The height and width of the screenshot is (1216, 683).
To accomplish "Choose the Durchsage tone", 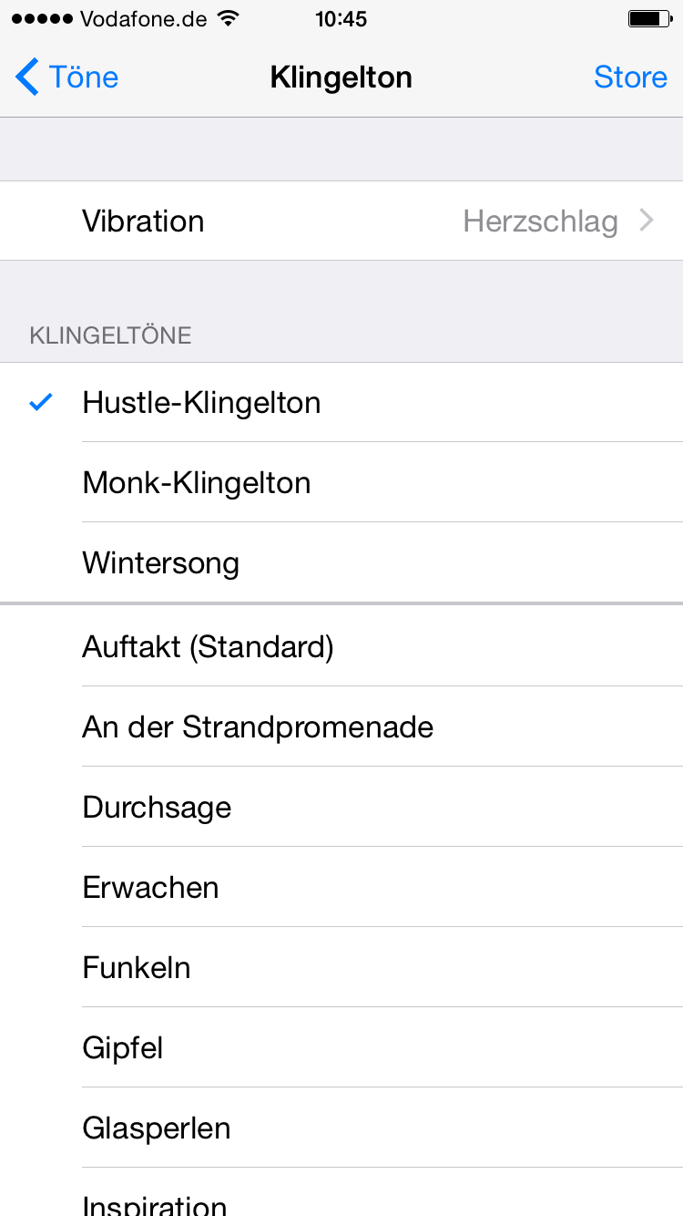I will point(157,807).
